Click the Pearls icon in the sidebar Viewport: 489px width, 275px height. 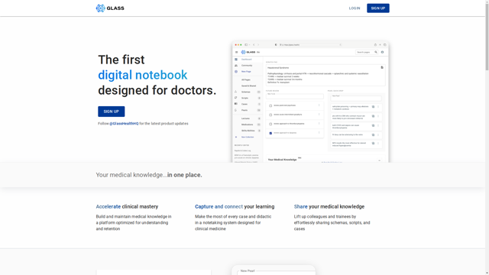(x=236, y=110)
